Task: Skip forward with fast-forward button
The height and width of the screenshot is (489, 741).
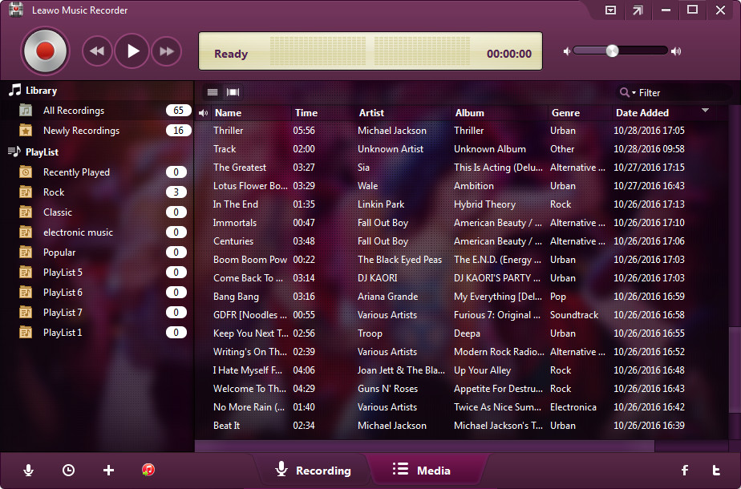Action: [167, 51]
